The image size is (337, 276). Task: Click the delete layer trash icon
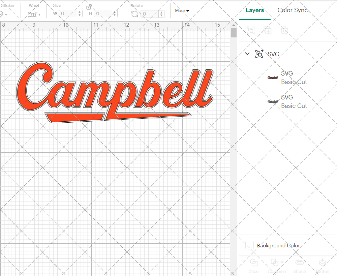click(284, 30)
